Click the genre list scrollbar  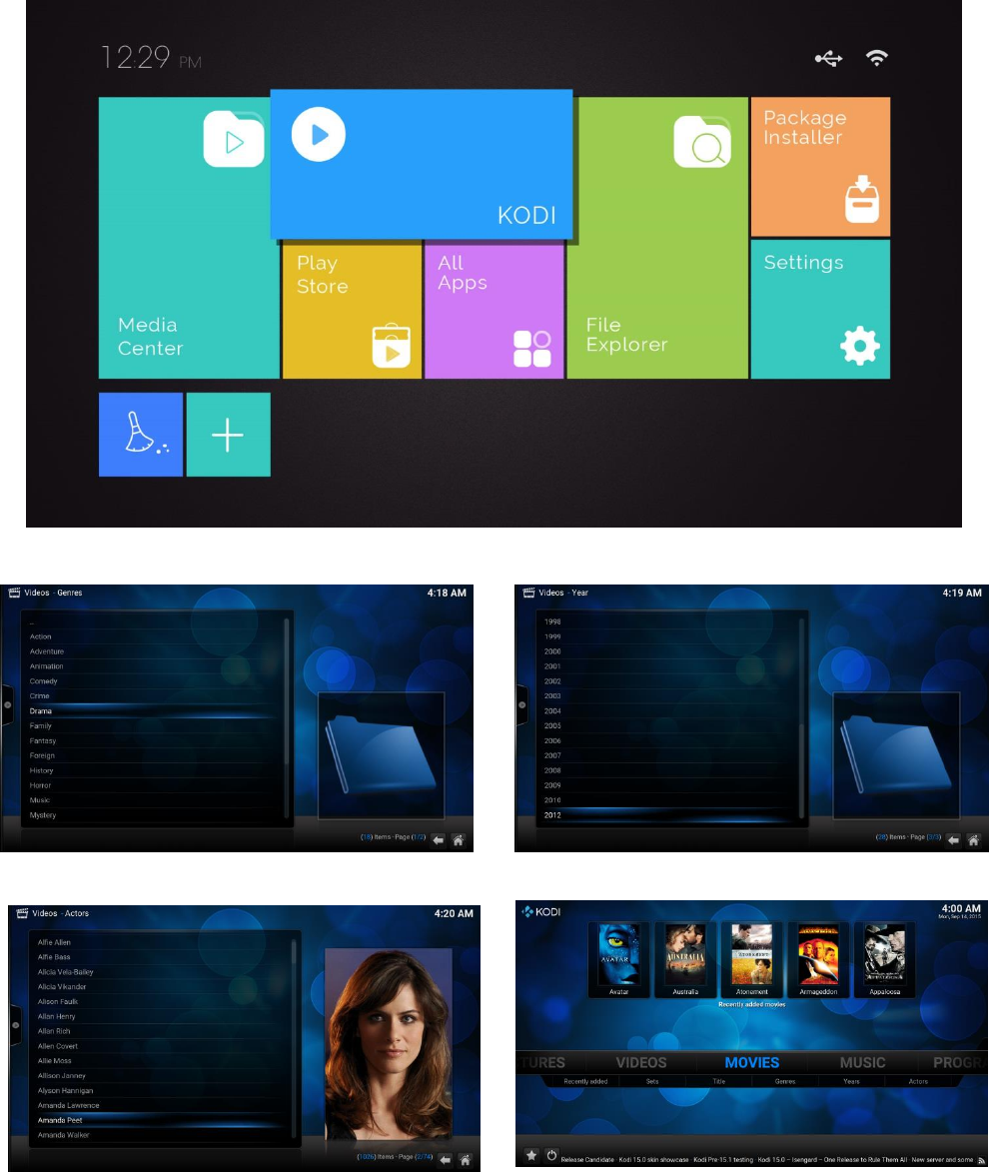pos(287,717)
